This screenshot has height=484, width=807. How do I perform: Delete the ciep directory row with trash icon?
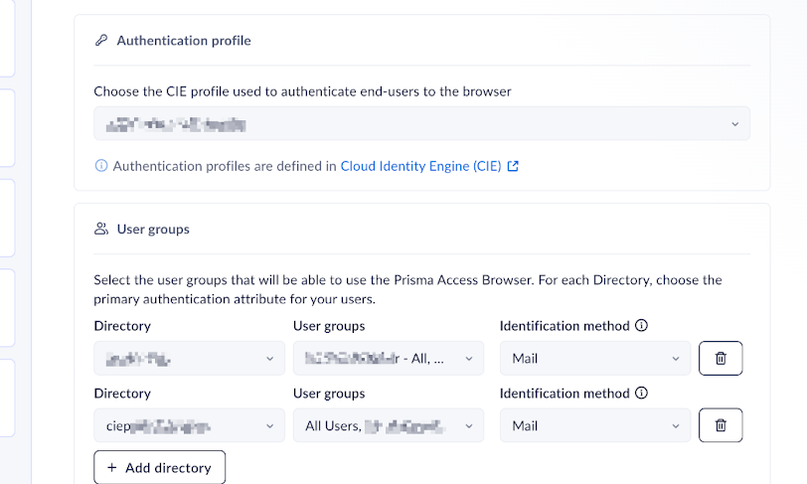(721, 425)
